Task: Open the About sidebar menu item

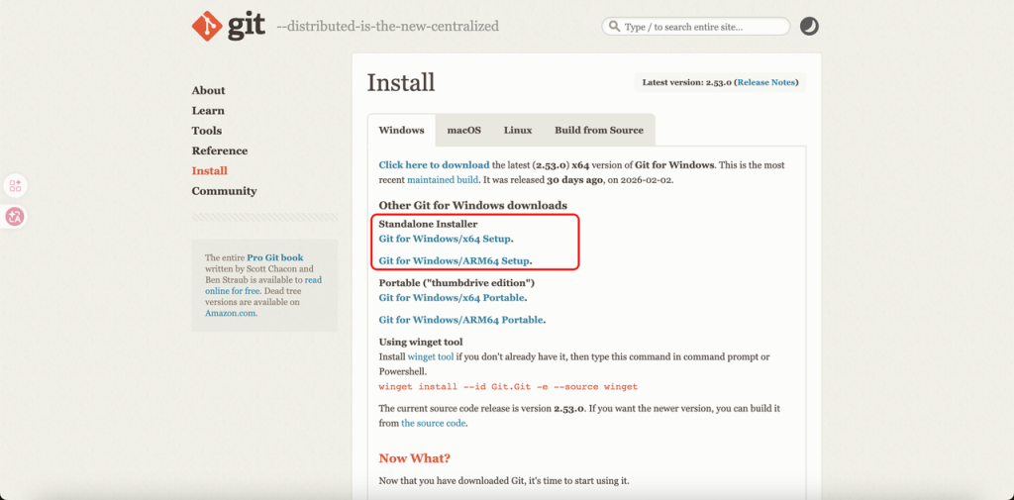Action: tap(208, 90)
